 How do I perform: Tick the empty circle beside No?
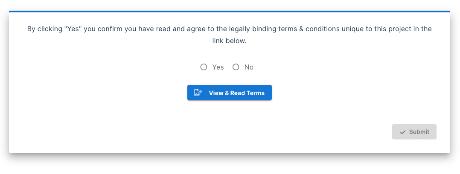[236, 67]
